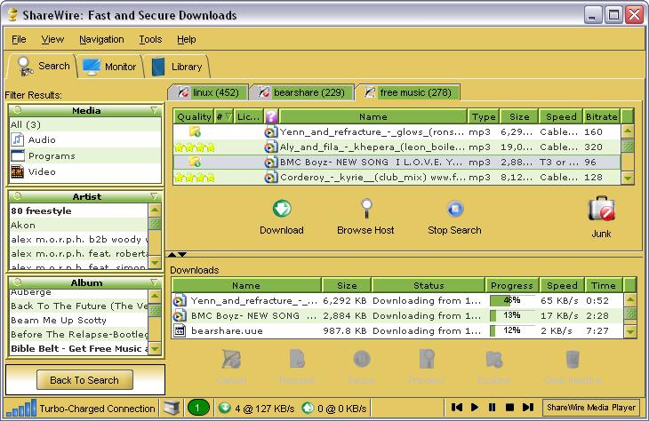This screenshot has height=421, width=649.
Task: Pause playback in the media player controls
Action: pyautogui.click(x=493, y=408)
